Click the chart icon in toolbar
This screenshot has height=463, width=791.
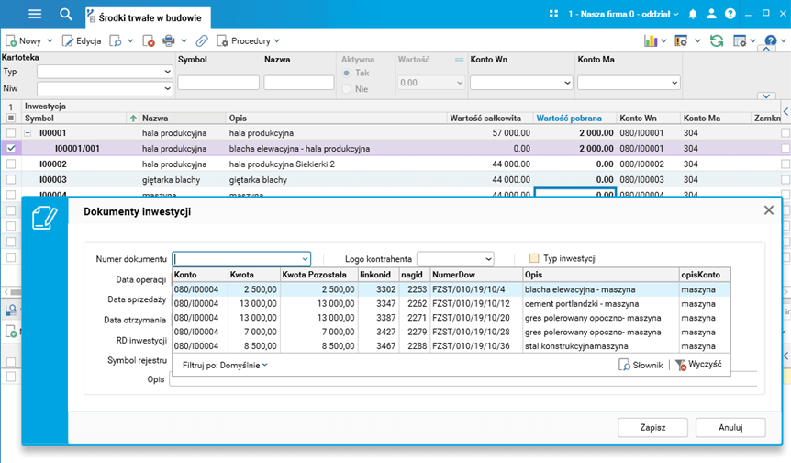651,40
